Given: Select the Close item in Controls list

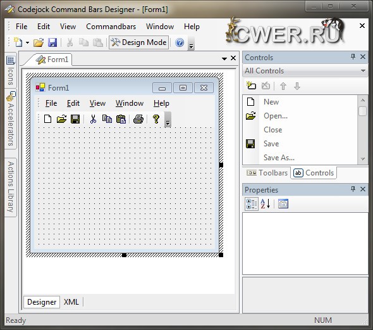Looking at the screenshot, I should tap(300, 130).
